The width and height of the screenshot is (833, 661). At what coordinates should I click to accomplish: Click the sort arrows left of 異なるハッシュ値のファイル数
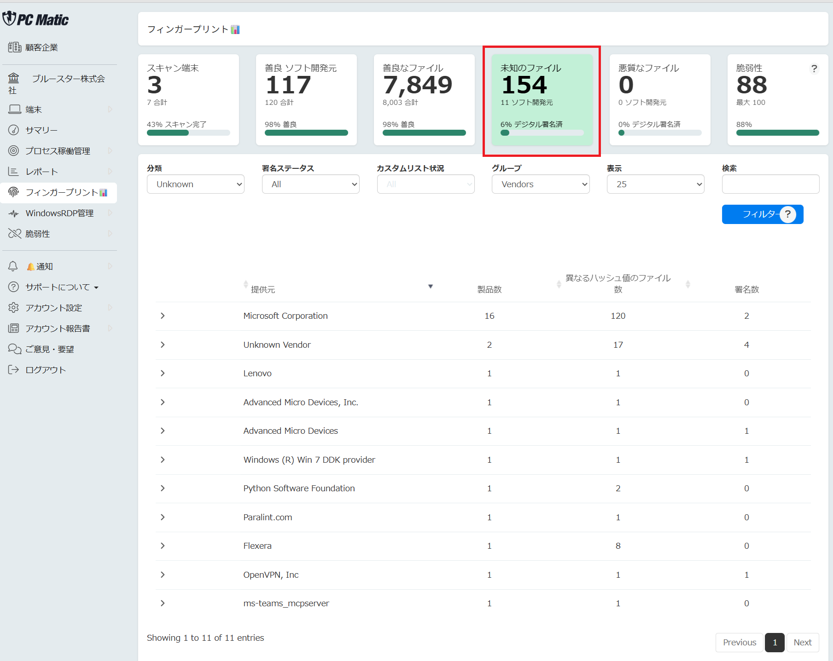pyautogui.click(x=559, y=284)
